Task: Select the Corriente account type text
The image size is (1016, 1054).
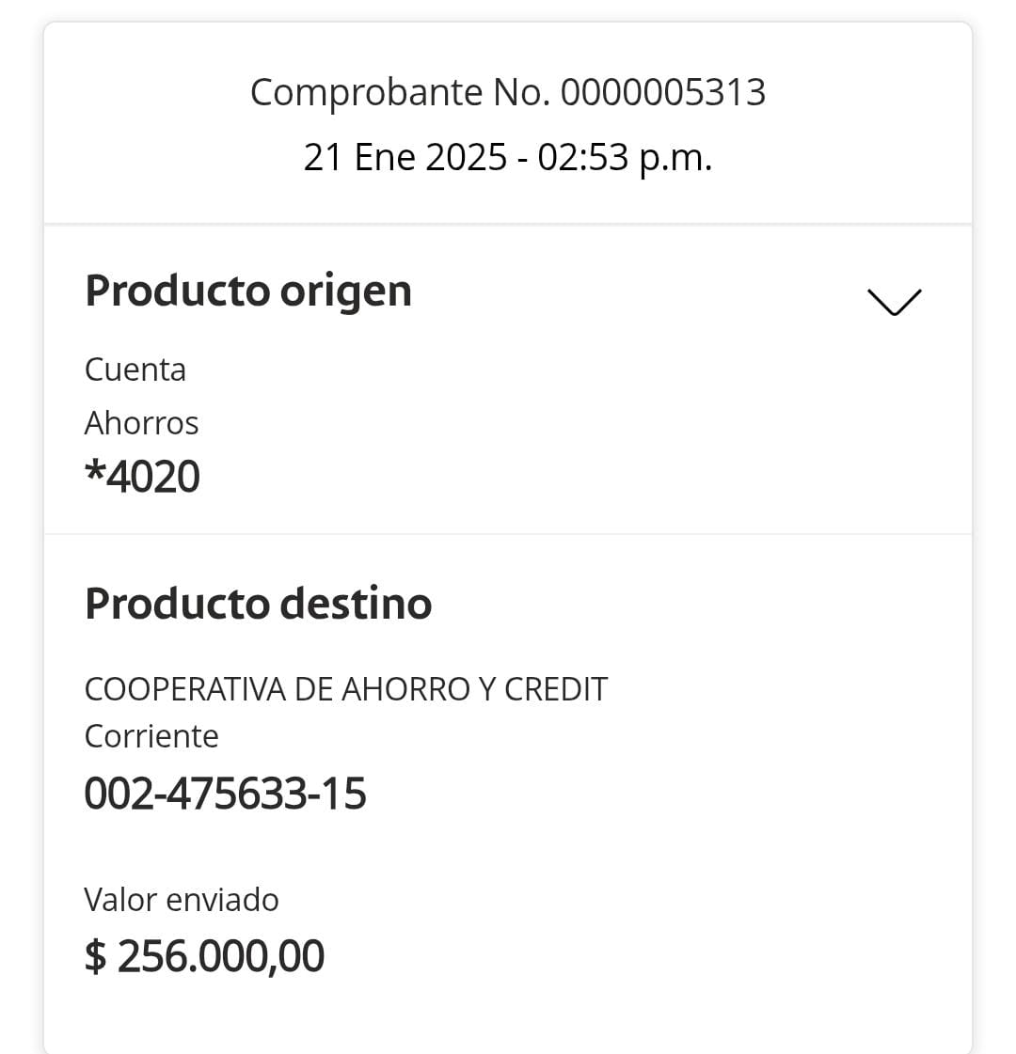Action: pos(151,736)
